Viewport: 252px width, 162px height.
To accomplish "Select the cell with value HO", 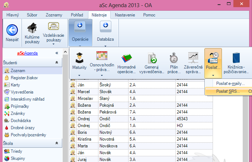I will (x=194, y=126).
